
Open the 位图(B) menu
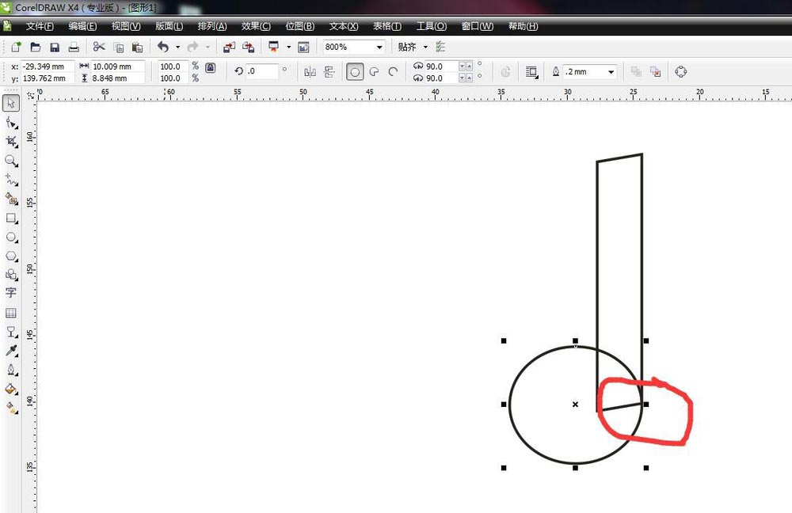pos(300,26)
